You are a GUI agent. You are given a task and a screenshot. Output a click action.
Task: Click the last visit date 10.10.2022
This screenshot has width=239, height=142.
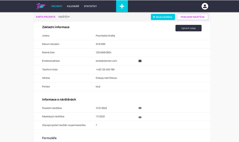pos(101,108)
